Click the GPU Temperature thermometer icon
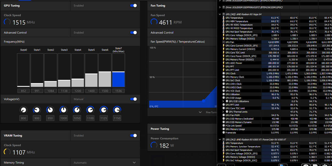 tap(224, 18)
